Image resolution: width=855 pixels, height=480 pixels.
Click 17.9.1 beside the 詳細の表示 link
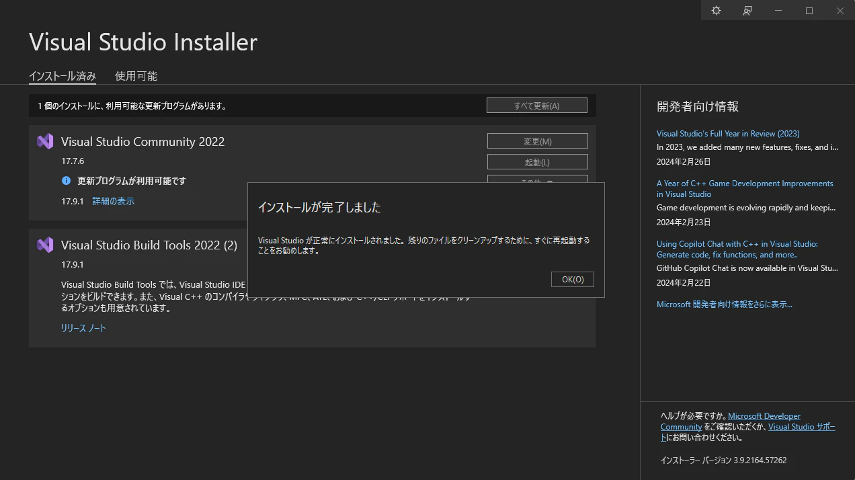pos(73,201)
